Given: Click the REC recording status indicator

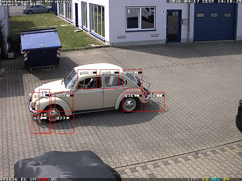Looking at the screenshot, I should tap(216, 179).
